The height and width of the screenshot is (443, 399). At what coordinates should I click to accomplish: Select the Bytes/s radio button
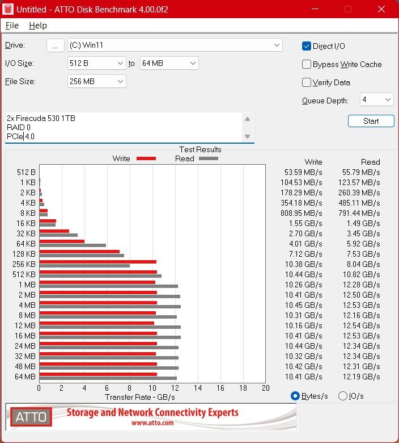pyautogui.click(x=295, y=396)
